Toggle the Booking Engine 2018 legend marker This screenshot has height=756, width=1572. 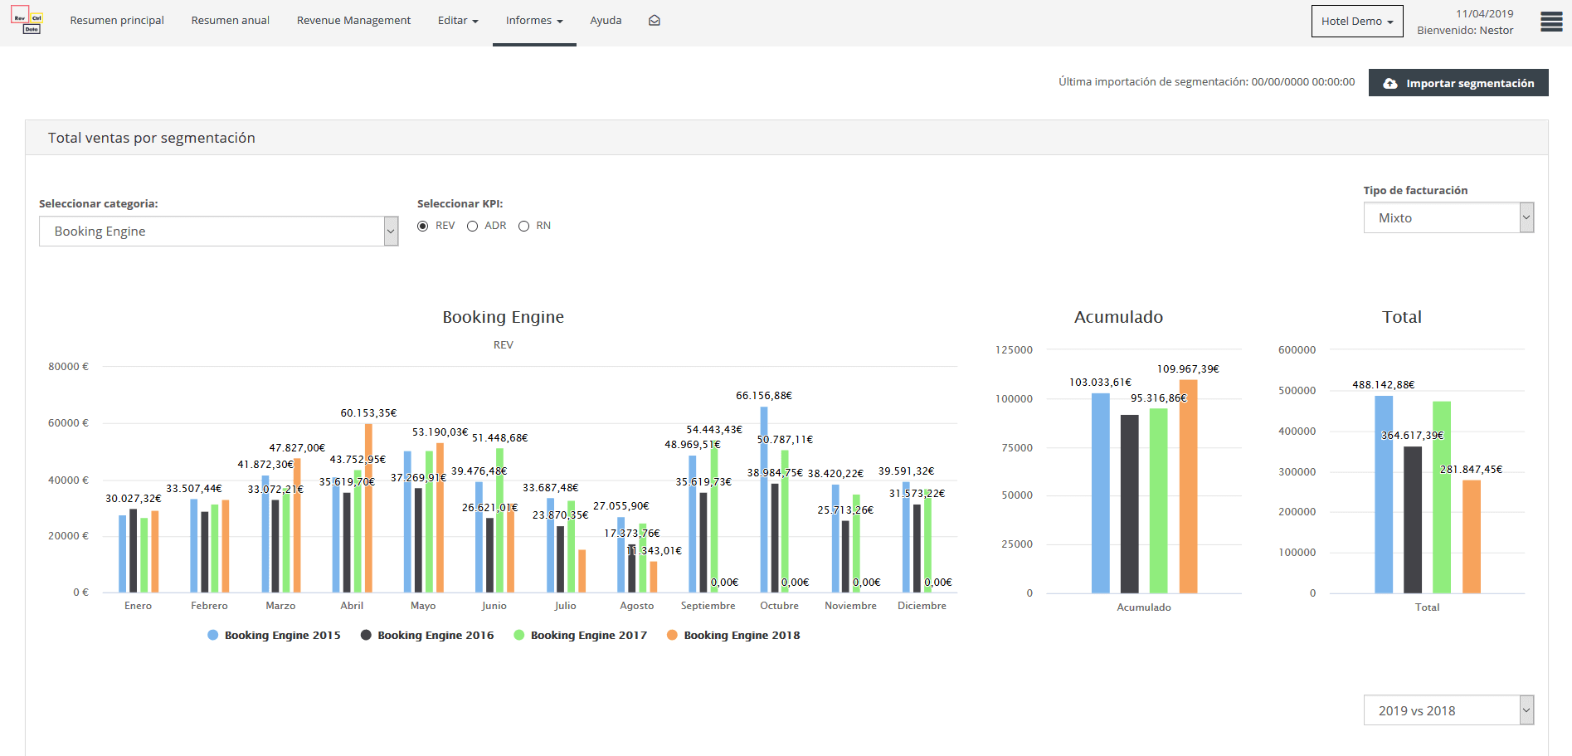[672, 635]
